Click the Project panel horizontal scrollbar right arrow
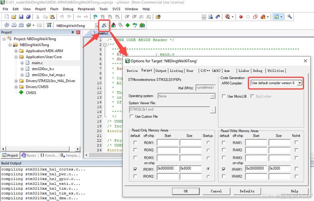Viewport: 314px width, 201px height. tap(78, 149)
